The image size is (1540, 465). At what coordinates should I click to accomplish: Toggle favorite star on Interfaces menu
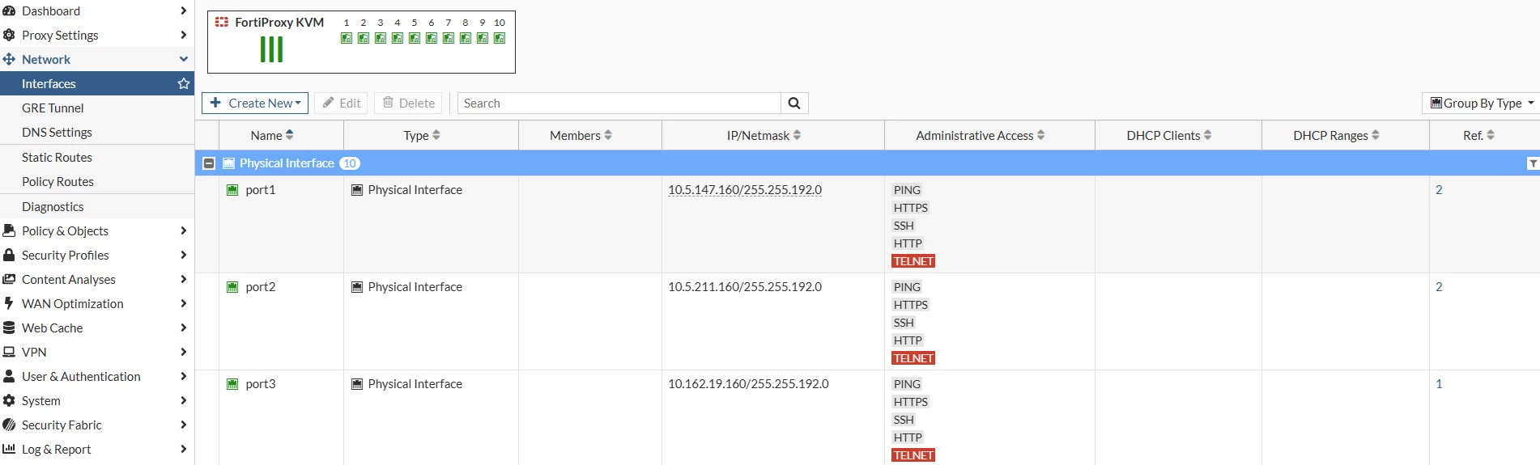click(184, 84)
